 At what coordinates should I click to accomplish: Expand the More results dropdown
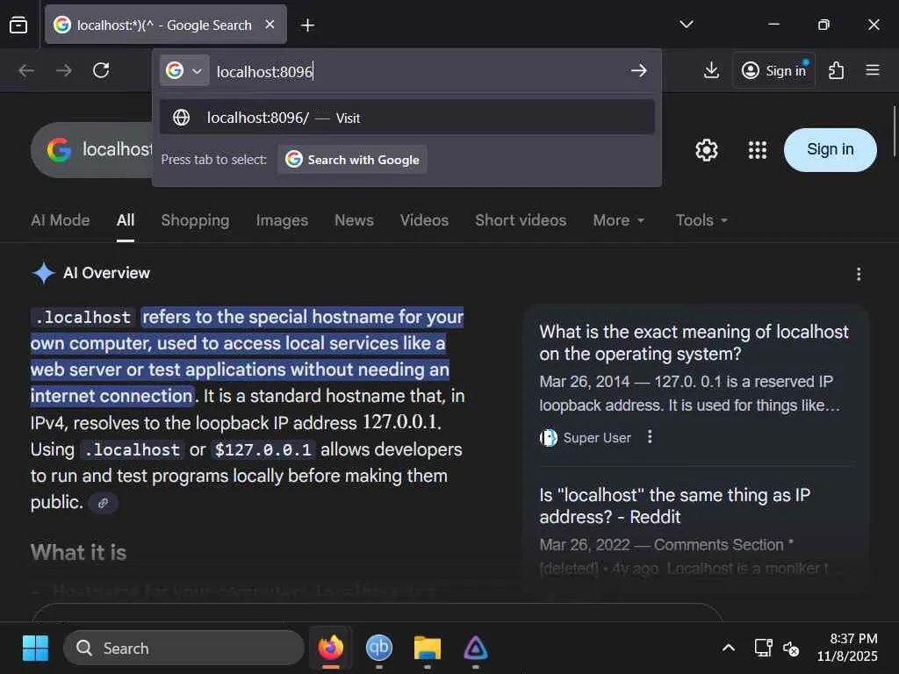pyautogui.click(x=619, y=220)
